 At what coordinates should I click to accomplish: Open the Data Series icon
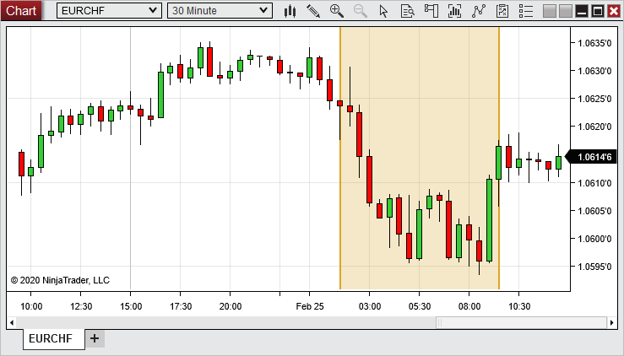(502, 11)
